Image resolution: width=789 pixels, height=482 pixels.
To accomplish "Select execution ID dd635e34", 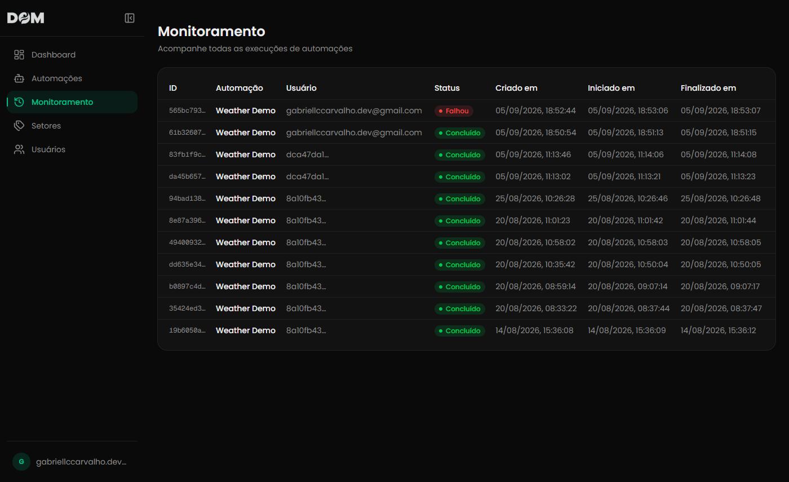I will tap(187, 264).
